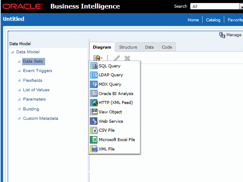Click the Delete X icon in toolbar
Screen dimensions: 243x182
[127, 58]
